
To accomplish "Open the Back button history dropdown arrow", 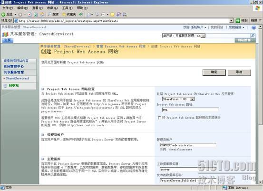I will coord(15,14).
